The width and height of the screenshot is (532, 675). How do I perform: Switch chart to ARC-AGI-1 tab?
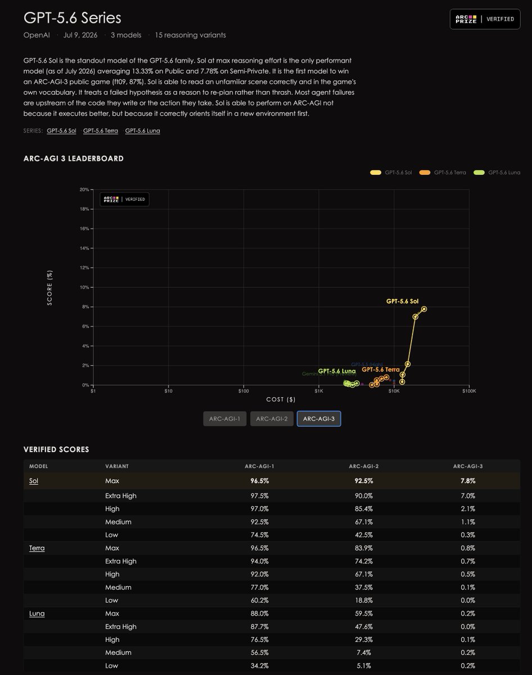225,418
